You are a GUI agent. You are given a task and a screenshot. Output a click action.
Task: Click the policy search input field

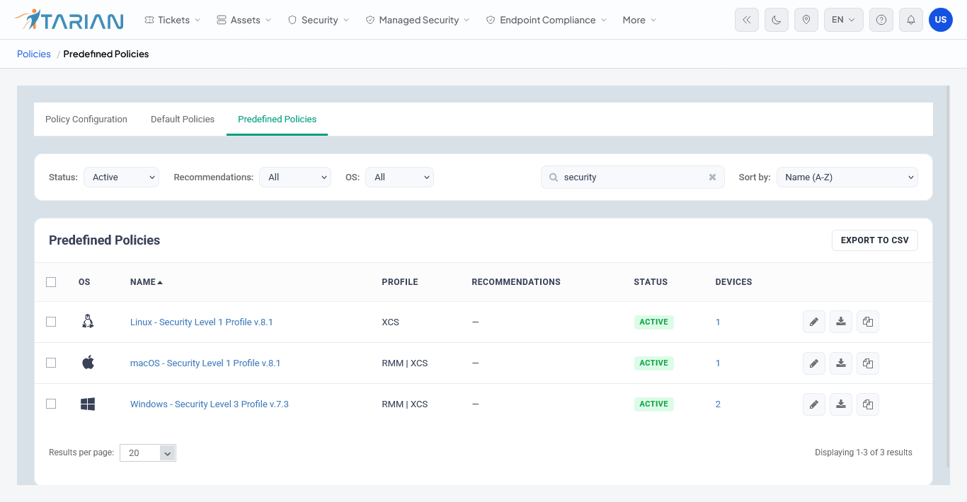coord(633,177)
